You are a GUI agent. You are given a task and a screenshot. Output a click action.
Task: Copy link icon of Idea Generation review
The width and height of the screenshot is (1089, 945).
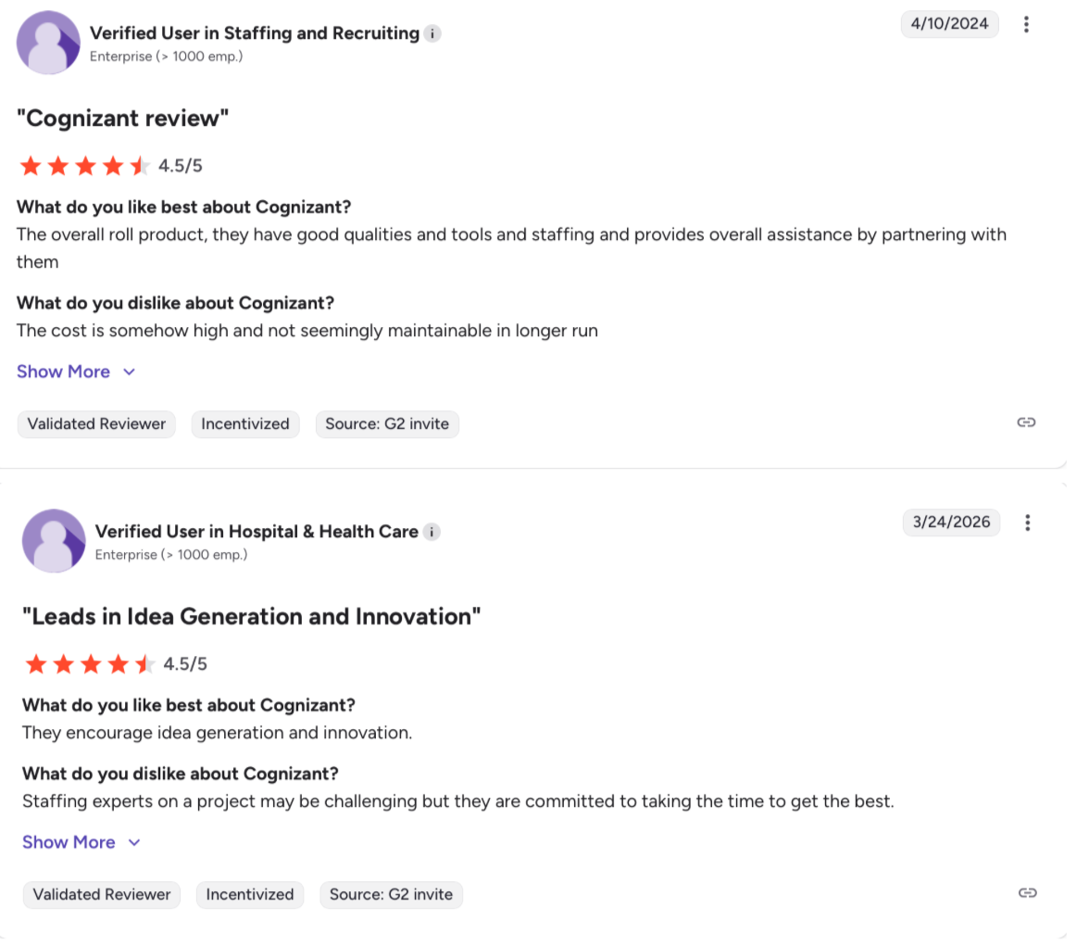click(x=1027, y=893)
